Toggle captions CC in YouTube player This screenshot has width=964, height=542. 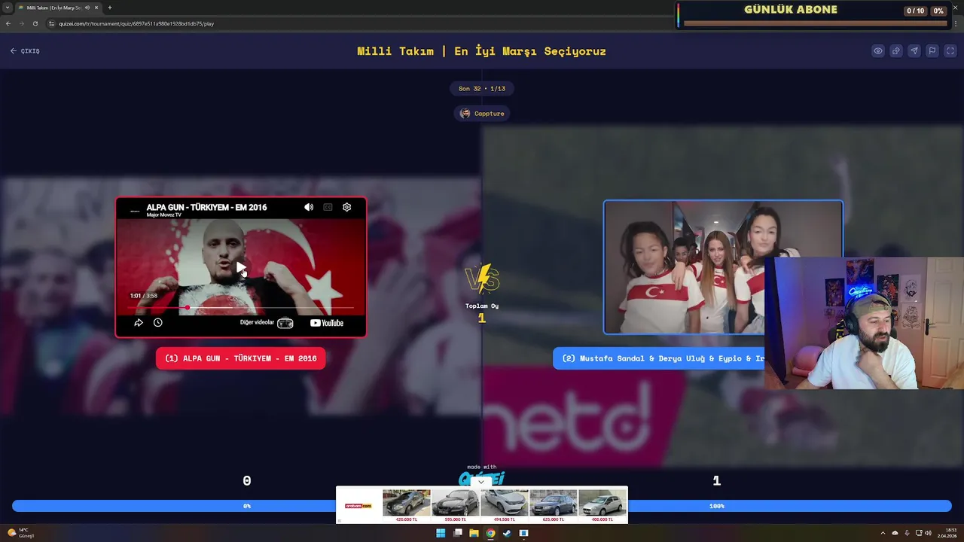pos(328,207)
